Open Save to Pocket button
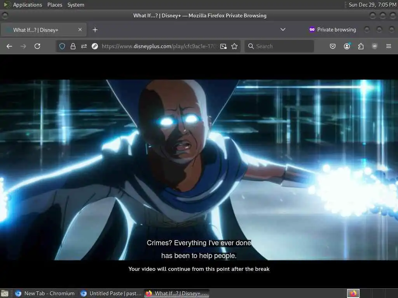Image resolution: width=398 pixels, height=298 pixels. (x=333, y=47)
